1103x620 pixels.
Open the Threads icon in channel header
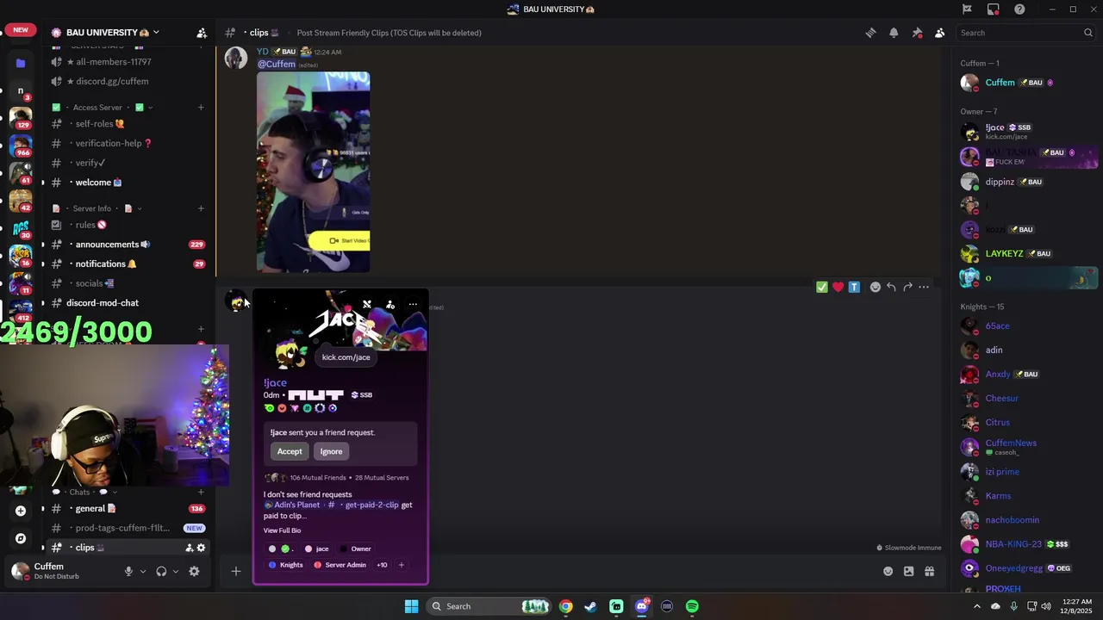click(870, 33)
